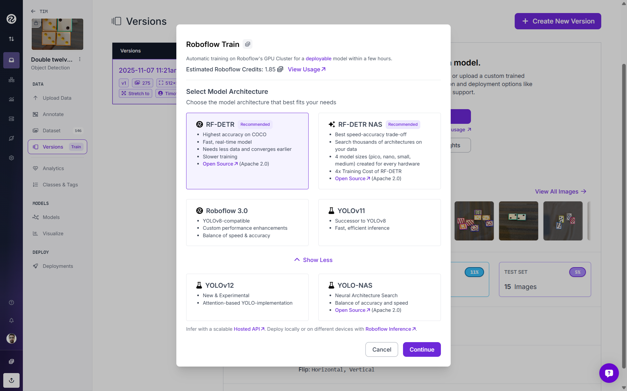Open Classes & Tags section
The width and height of the screenshot is (627, 391).
point(60,185)
